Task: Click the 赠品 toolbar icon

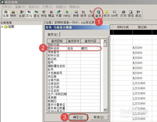Action: pos(51,14)
